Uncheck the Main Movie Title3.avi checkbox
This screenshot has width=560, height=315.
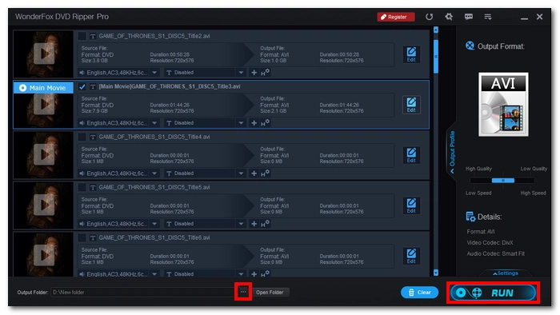tap(82, 86)
